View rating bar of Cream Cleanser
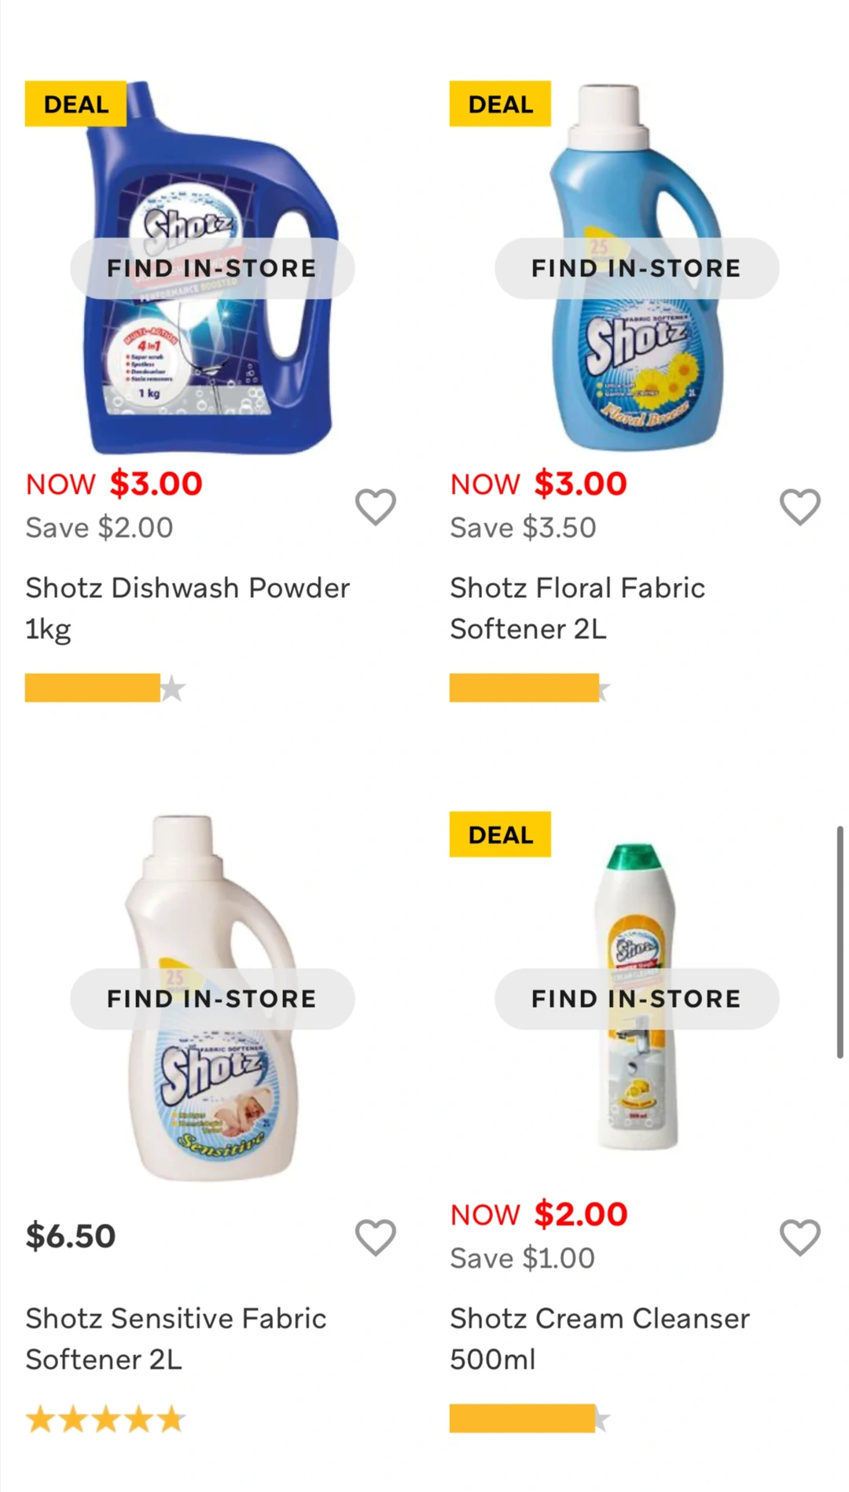This screenshot has height=1492, width=849. (530, 1419)
